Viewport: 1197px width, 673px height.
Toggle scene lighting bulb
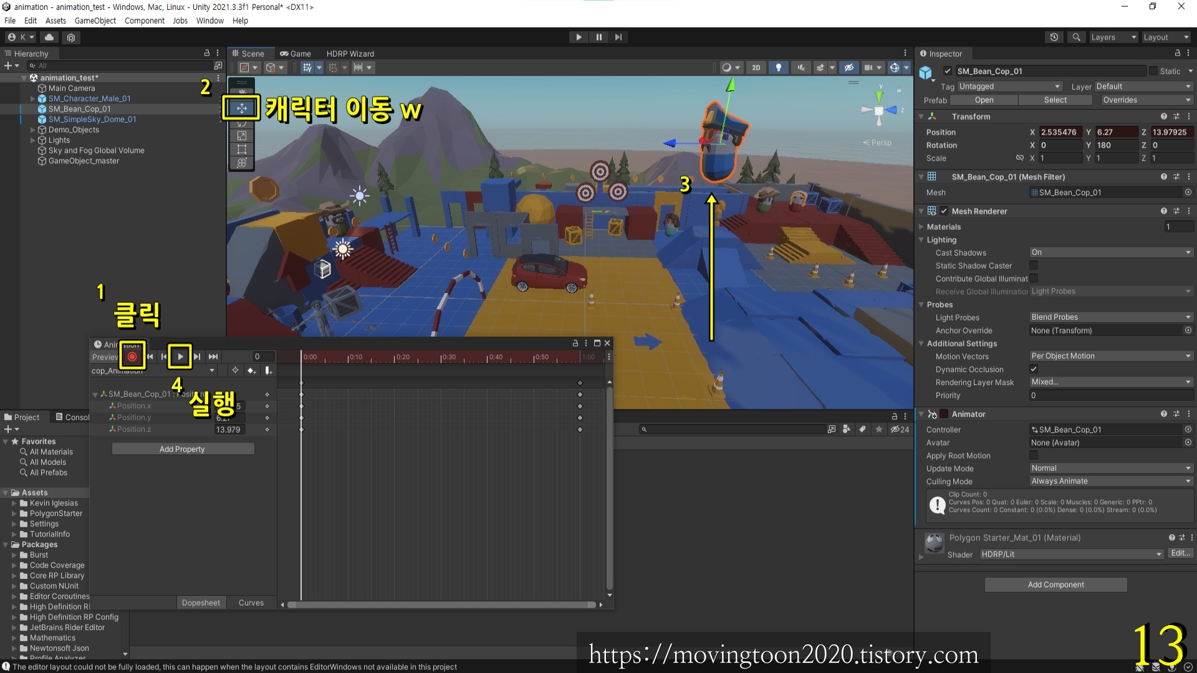(x=779, y=67)
